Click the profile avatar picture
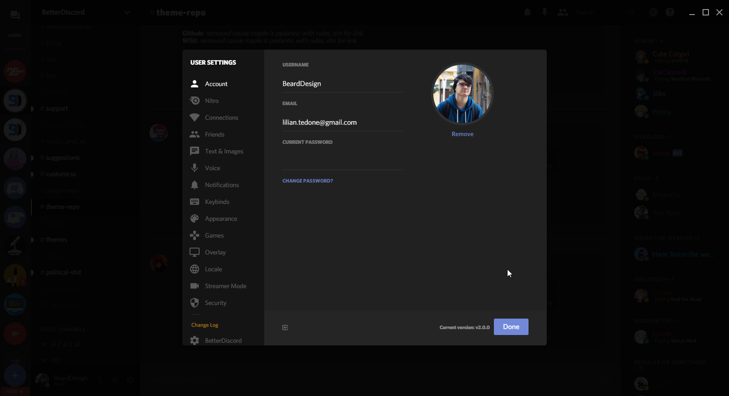The height and width of the screenshot is (396, 729). tap(462, 94)
